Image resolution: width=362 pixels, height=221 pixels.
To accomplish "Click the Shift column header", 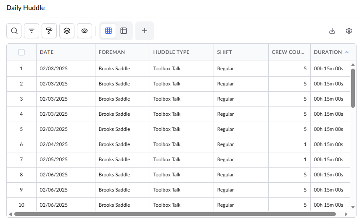I will point(241,52).
